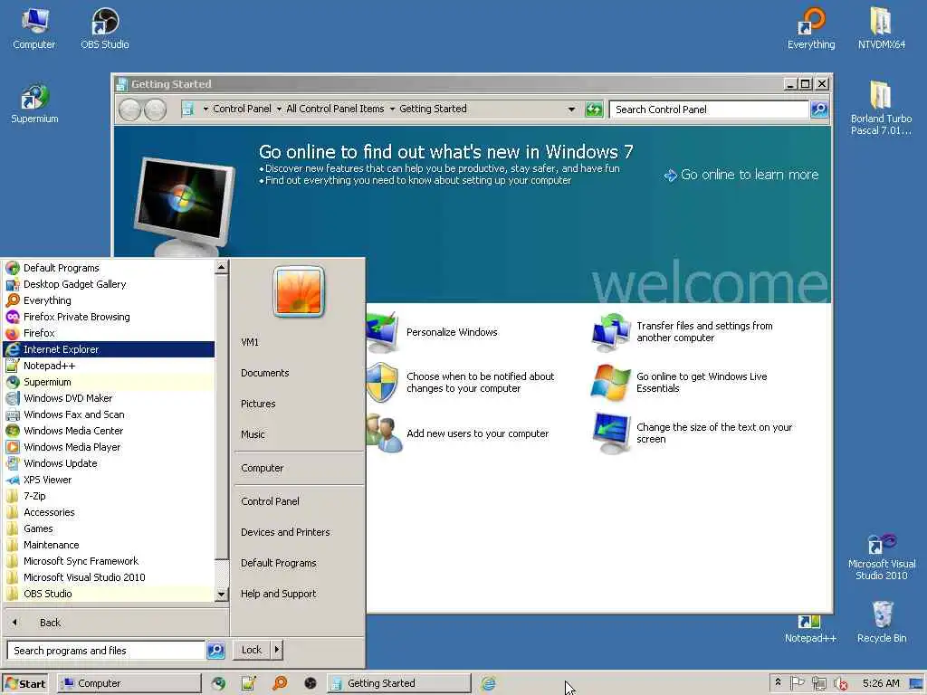Open the Recycle Bin icon
Image resolution: width=927 pixels, height=695 pixels.
click(x=882, y=622)
